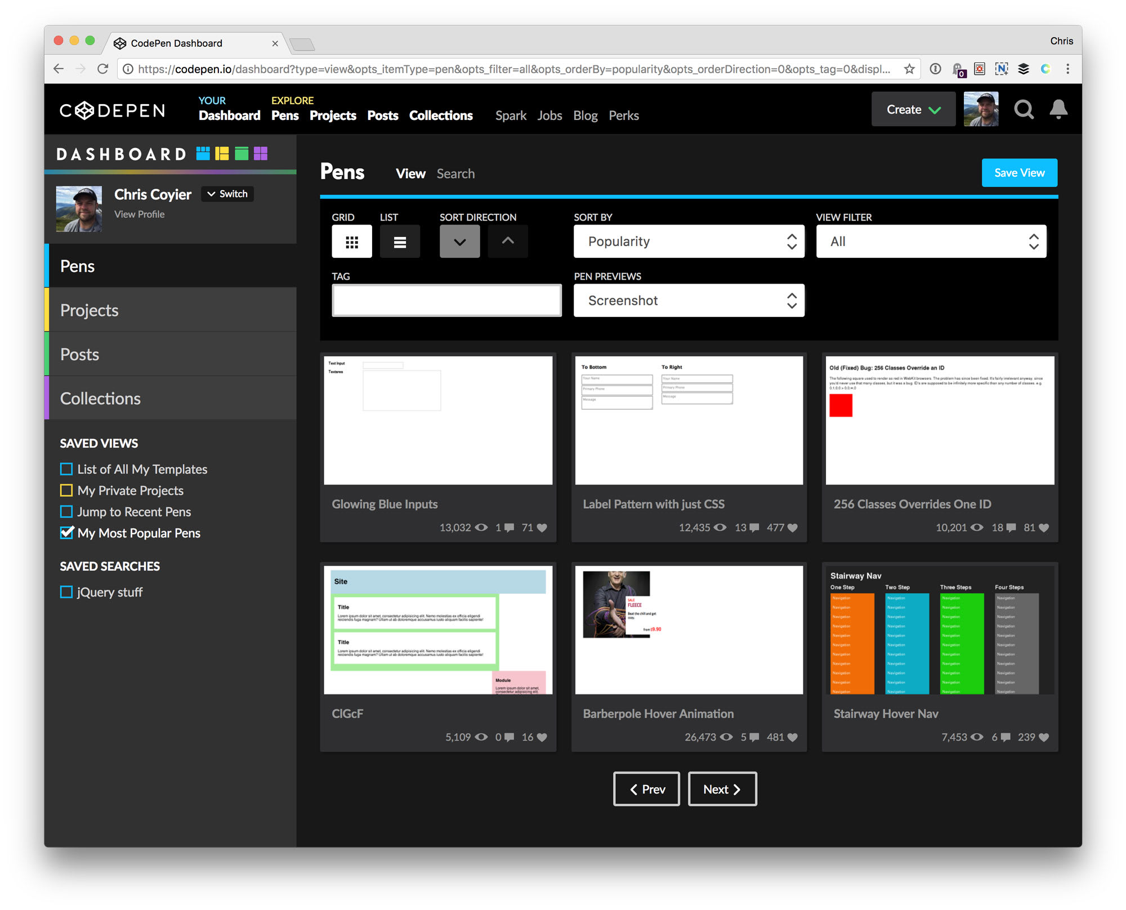
Task: Enable the jQuery stuff saved search
Action: 66,592
